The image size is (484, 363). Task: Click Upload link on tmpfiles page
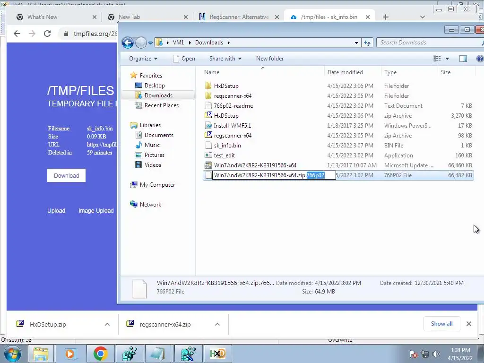click(56, 210)
